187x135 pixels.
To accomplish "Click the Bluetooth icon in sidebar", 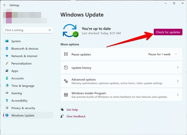I will [7, 48].
